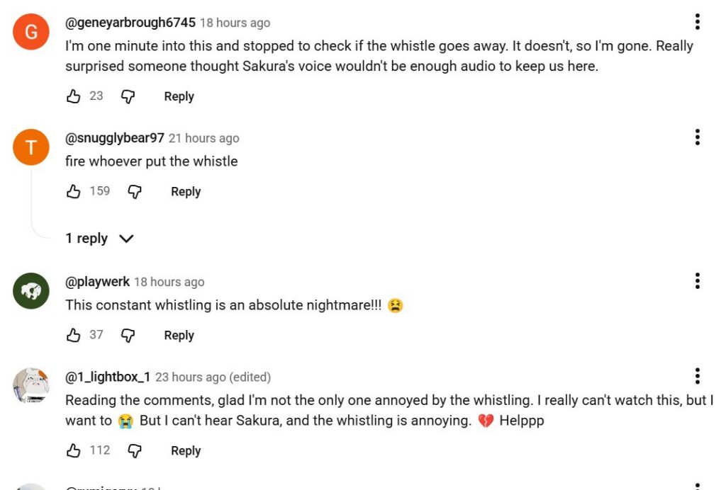Open the @1_lightbox_1 profile avatar
Image resolution: width=726 pixels, height=490 pixels.
pyautogui.click(x=31, y=385)
